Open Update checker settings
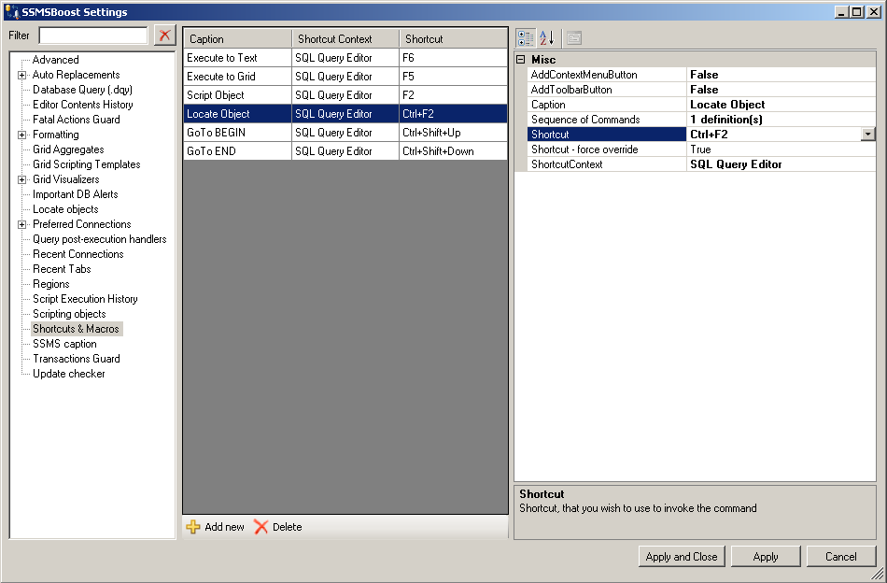 (68, 374)
